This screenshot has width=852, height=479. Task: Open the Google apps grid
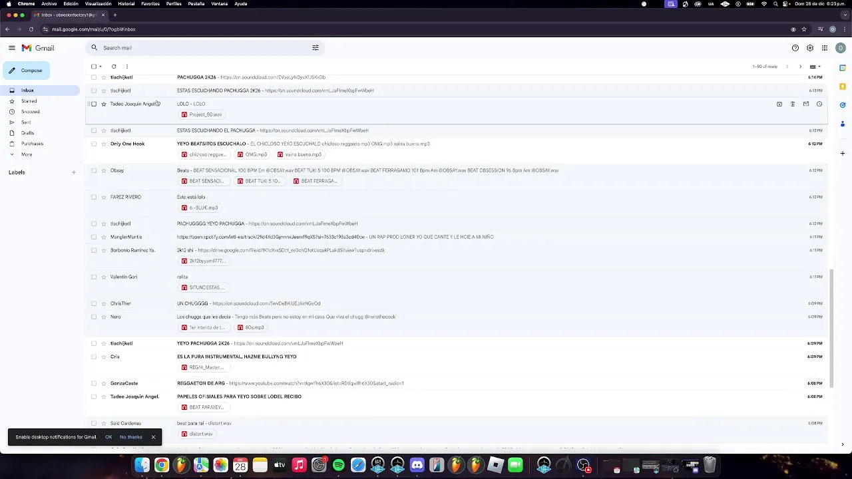coord(824,48)
